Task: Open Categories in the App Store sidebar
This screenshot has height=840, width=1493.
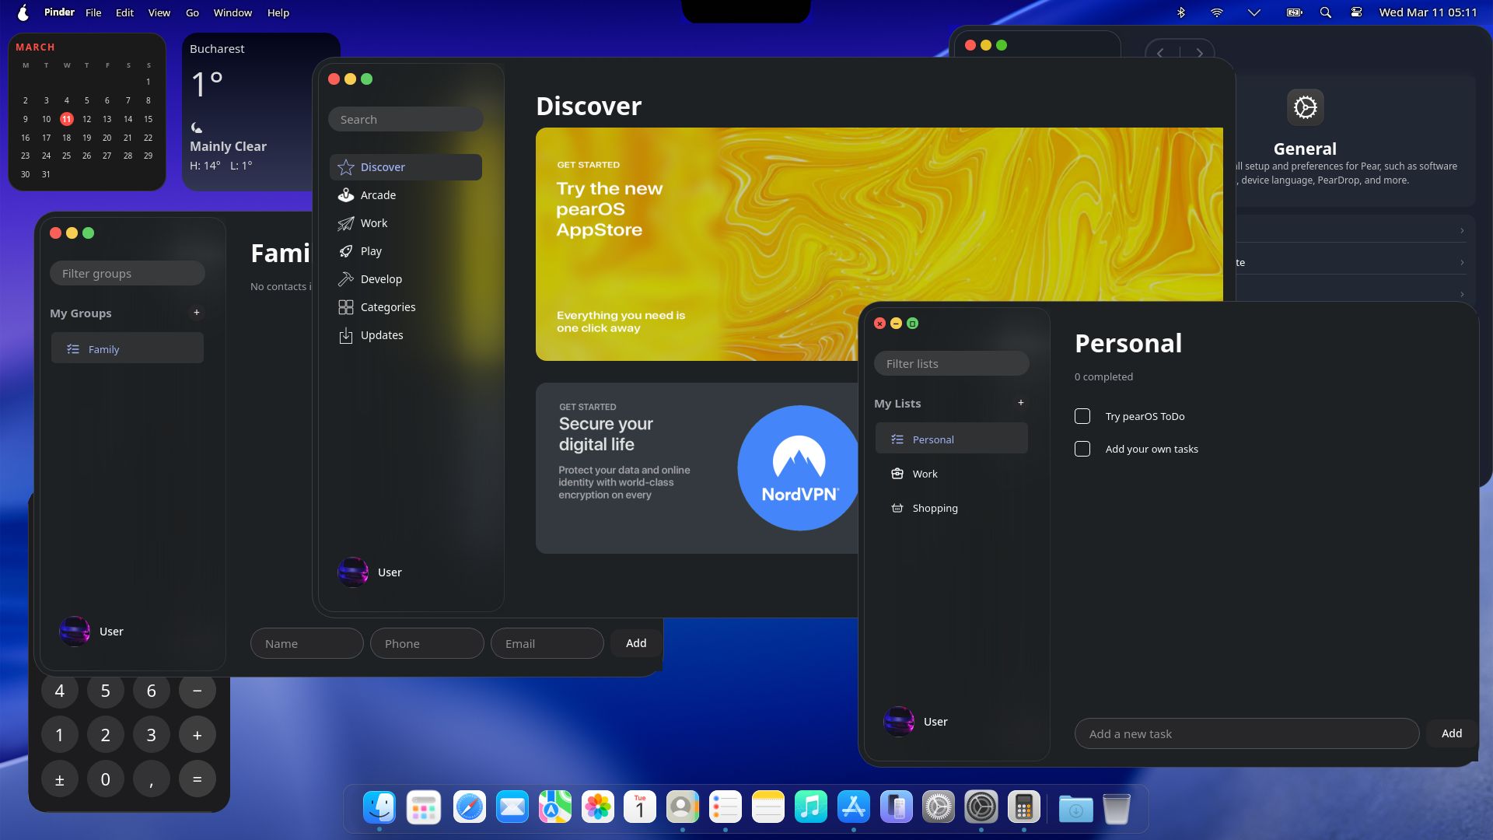Action: tap(387, 306)
